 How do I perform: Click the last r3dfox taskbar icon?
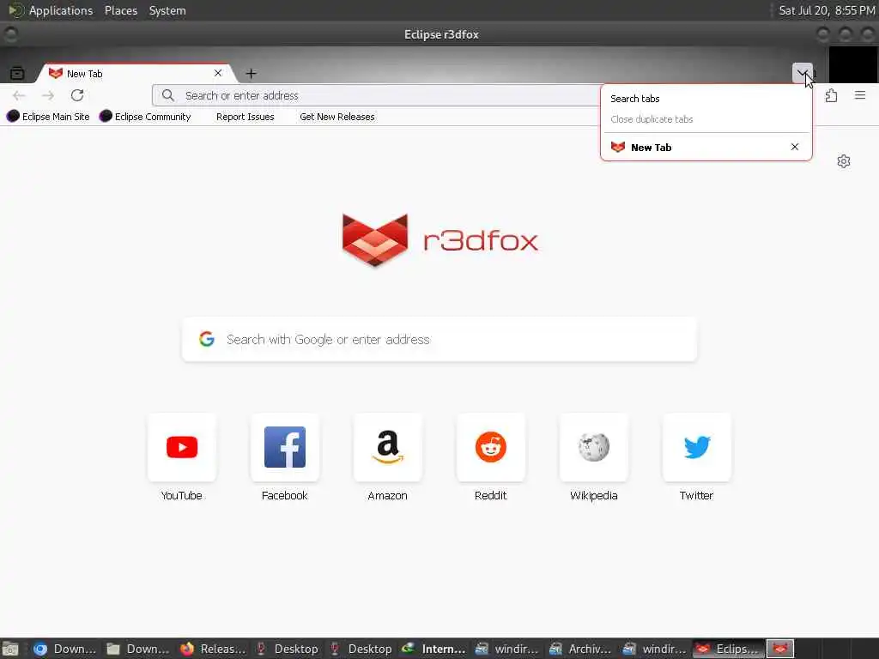point(779,649)
